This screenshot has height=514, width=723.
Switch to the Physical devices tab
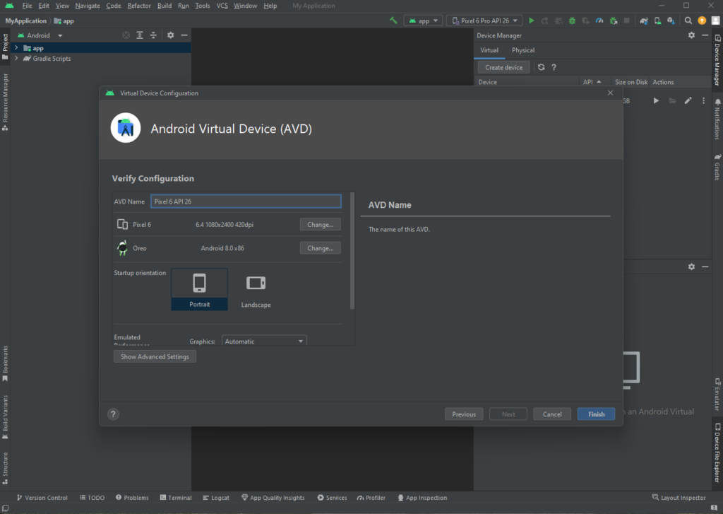point(523,50)
